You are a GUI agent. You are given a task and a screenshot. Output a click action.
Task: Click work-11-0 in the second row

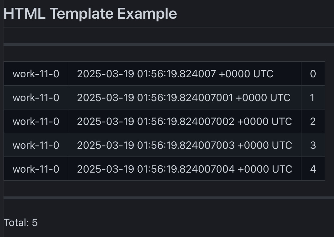pyautogui.click(x=36, y=98)
